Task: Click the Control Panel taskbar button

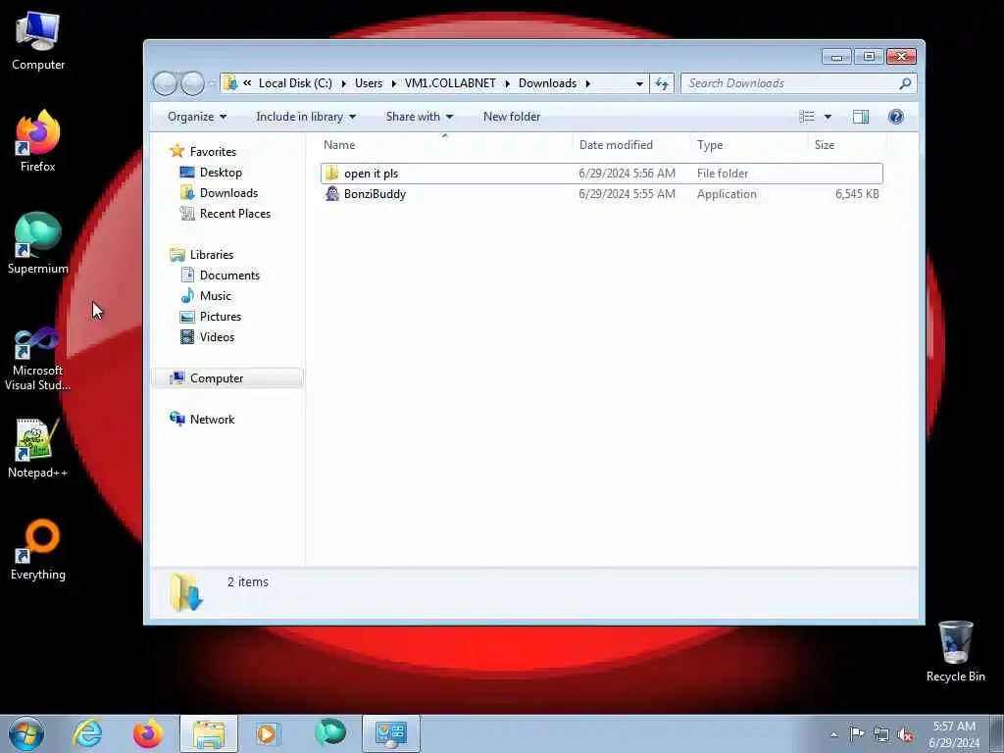Action: coord(391,733)
